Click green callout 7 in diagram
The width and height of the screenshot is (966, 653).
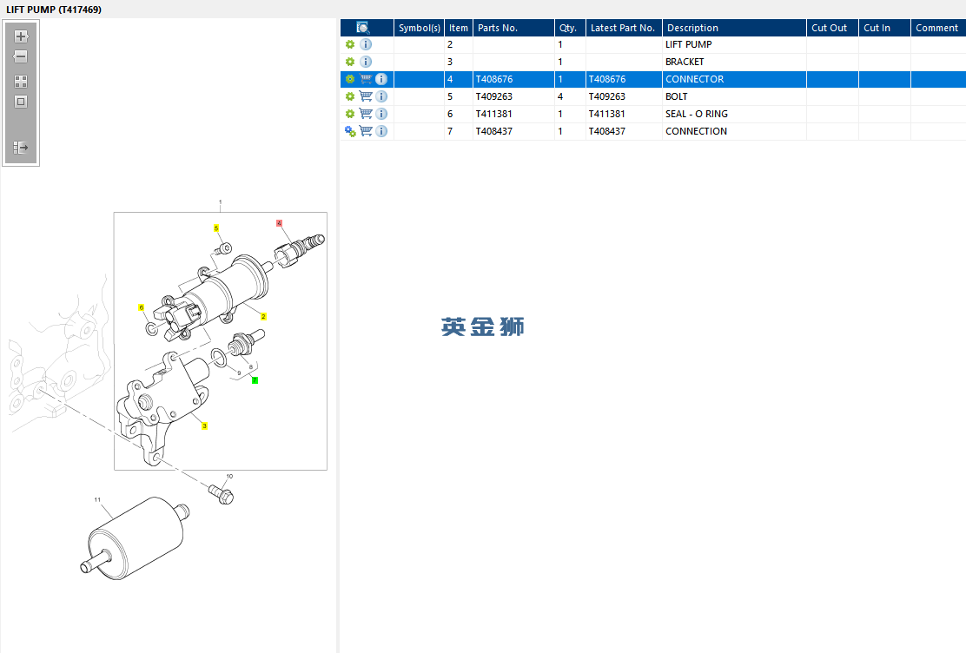click(x=255, y=380)
